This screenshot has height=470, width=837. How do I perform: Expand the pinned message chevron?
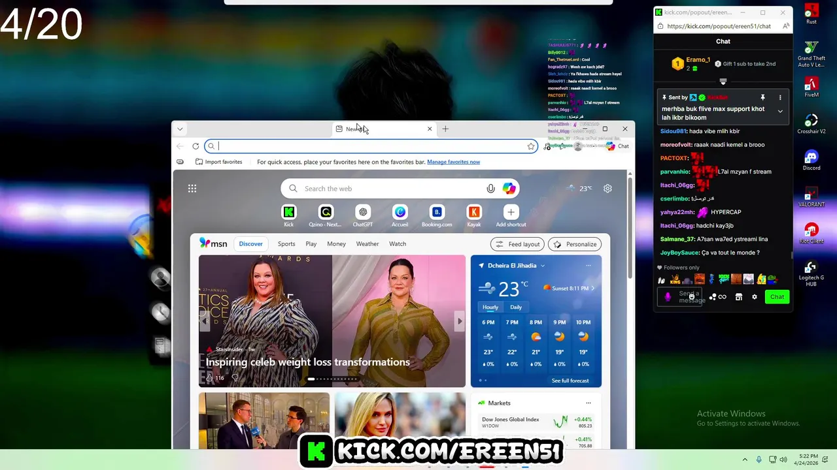(x=780, y=112)
